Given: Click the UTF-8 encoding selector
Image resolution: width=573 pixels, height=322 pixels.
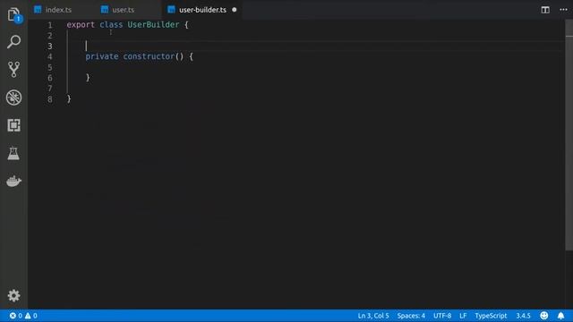Looking at the screenshot, I should [442, 316].
